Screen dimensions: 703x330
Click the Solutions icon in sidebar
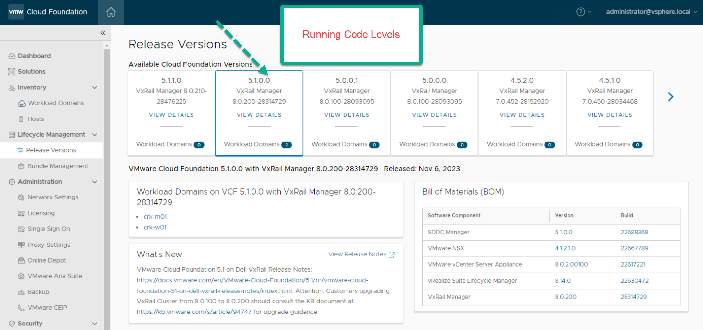click(12, 72)
